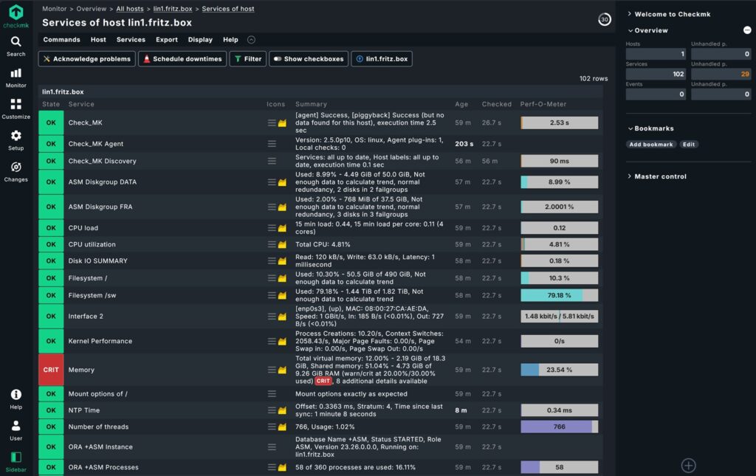Click the 30-second refresh countdown icon
The image size is (756, 476).
click(x=604, y=19)
